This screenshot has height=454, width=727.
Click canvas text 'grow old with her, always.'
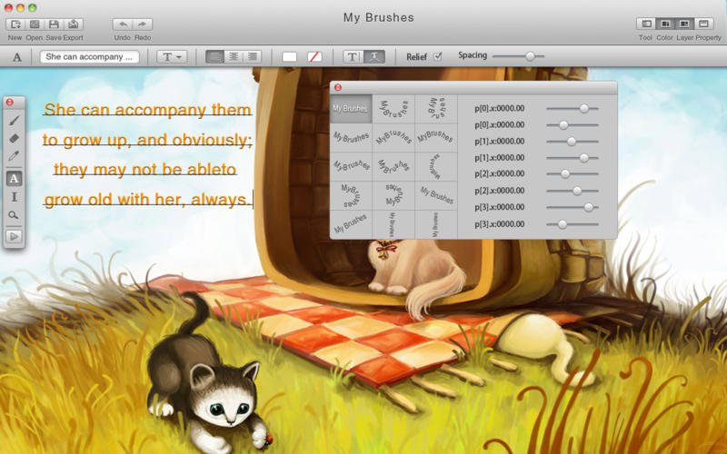pos(147,199)
